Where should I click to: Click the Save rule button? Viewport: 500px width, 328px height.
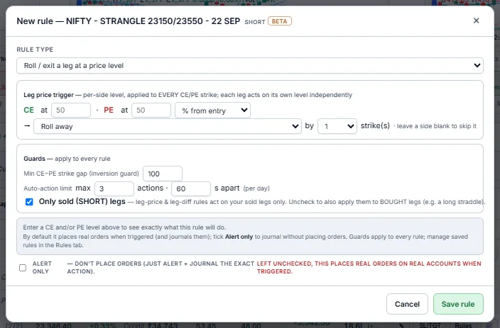tap(458, 304)
